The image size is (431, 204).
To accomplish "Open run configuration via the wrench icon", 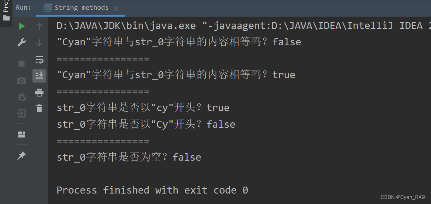I will coord(21,42).
